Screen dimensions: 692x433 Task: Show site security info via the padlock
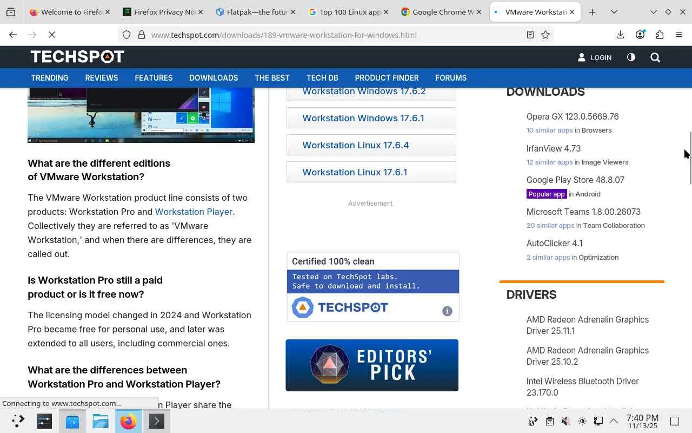[142, 35]
